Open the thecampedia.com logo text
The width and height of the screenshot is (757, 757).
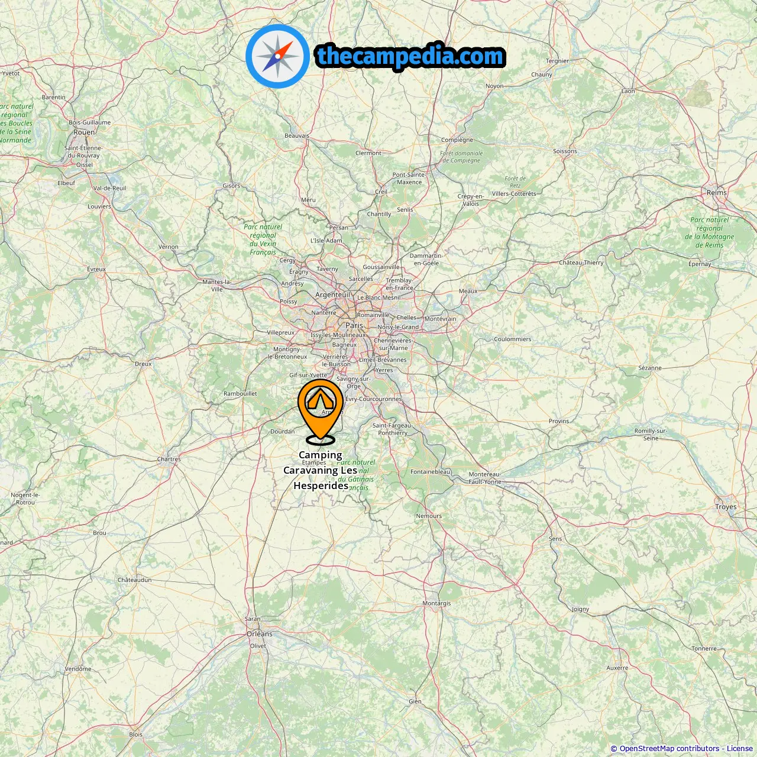click(410, 56)
